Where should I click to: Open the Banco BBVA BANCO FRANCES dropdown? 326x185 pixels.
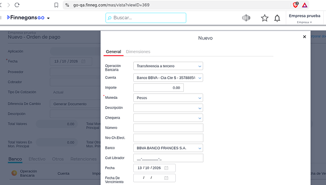click(x=168, y=148)
